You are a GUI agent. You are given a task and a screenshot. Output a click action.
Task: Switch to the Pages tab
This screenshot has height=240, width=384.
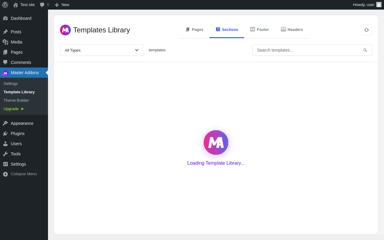tap(194, 30)
